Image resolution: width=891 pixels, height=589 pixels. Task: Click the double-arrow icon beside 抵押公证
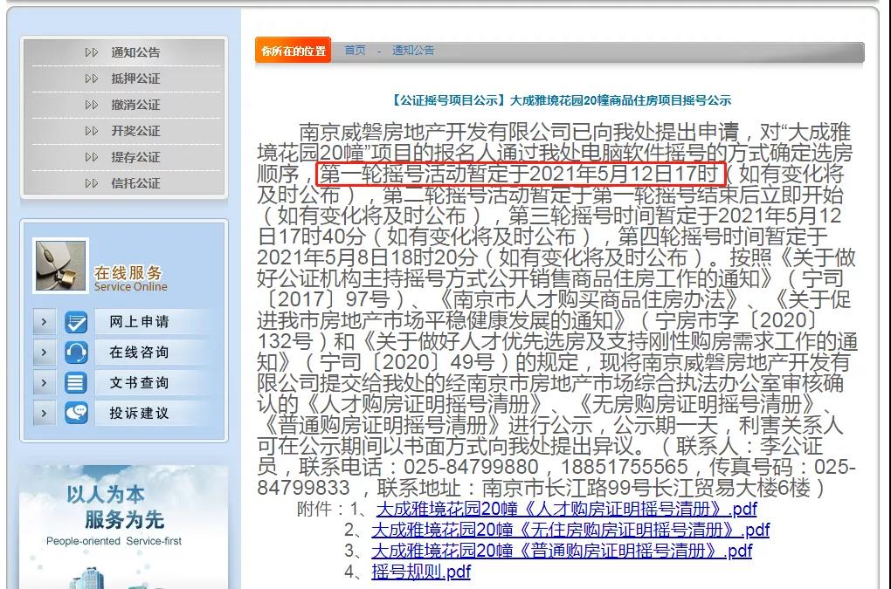click(x=92, y=79)
